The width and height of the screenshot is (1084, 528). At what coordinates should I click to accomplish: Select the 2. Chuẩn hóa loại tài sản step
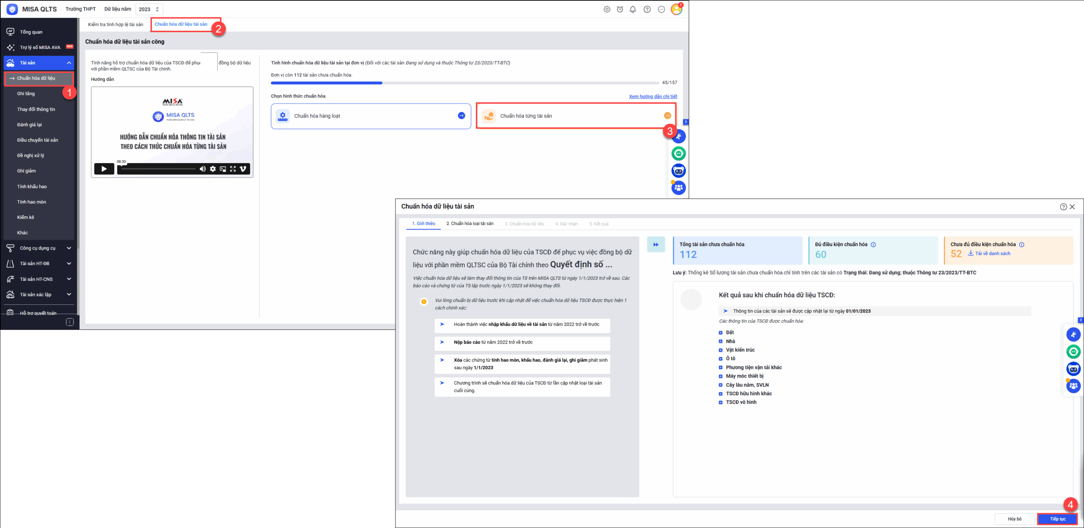click(x=470, y=224)
